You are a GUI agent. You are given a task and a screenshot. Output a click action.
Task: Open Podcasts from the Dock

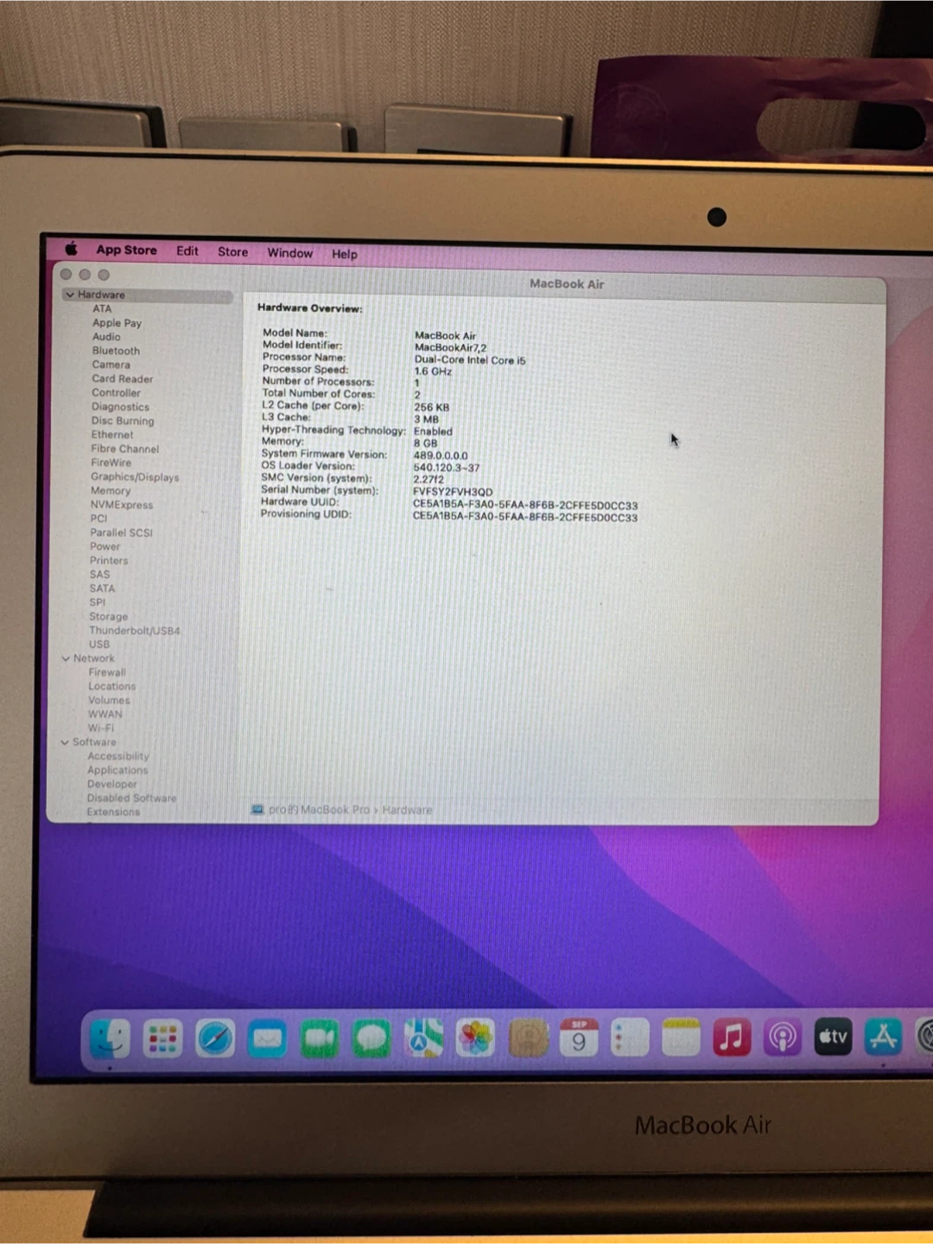(782, 1037)
